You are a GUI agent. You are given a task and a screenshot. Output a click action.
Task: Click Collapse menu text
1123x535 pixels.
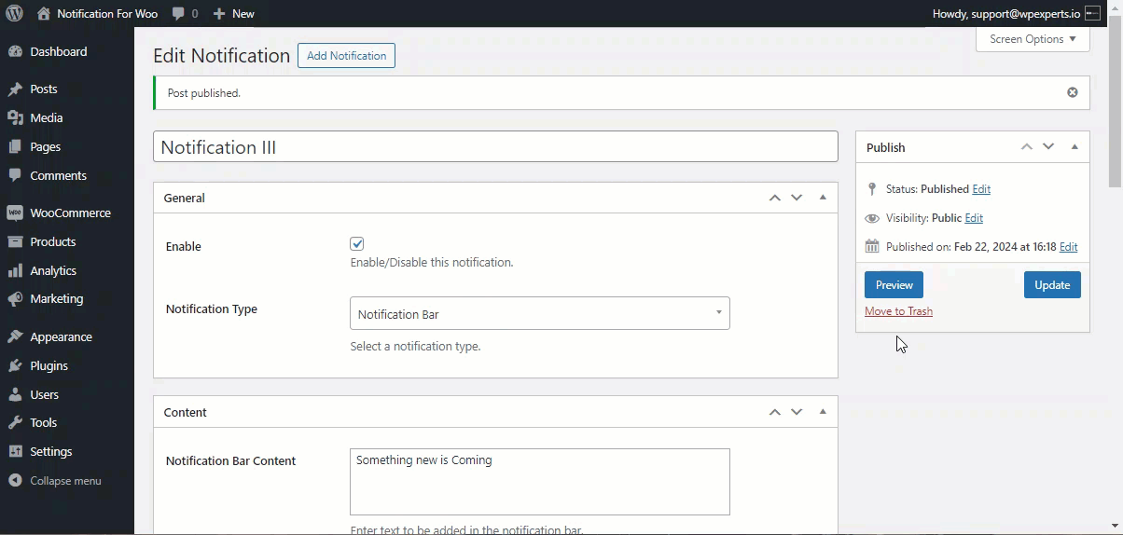point(65,481)
